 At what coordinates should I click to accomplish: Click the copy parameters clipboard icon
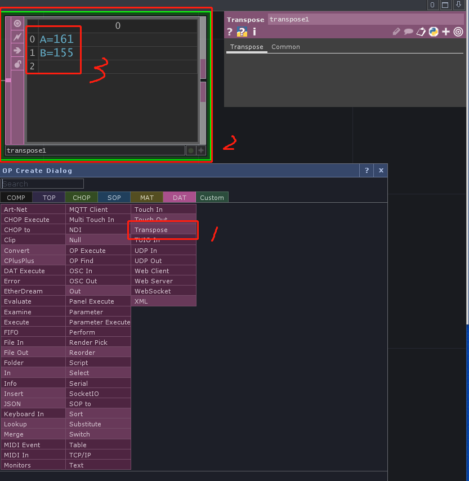point(421,32)
